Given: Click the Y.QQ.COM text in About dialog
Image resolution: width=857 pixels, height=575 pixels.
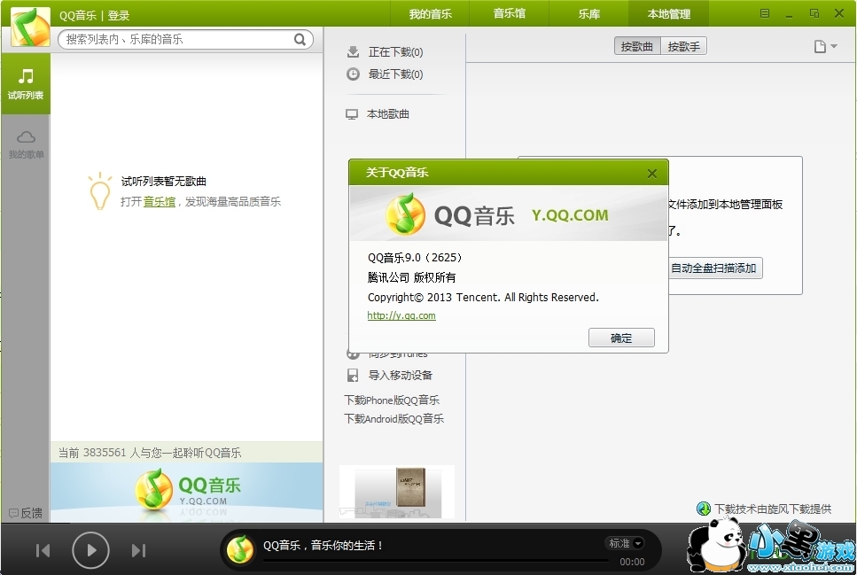Looking at the screenshot, I should pos(570,214).
